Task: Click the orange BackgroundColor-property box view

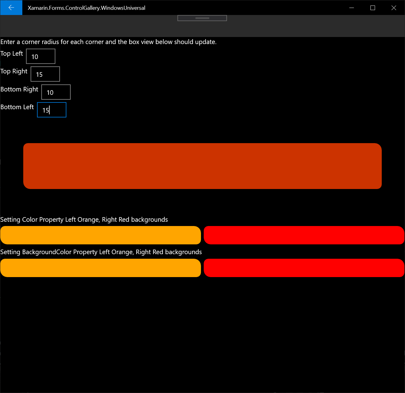Action: coord(101,268)
